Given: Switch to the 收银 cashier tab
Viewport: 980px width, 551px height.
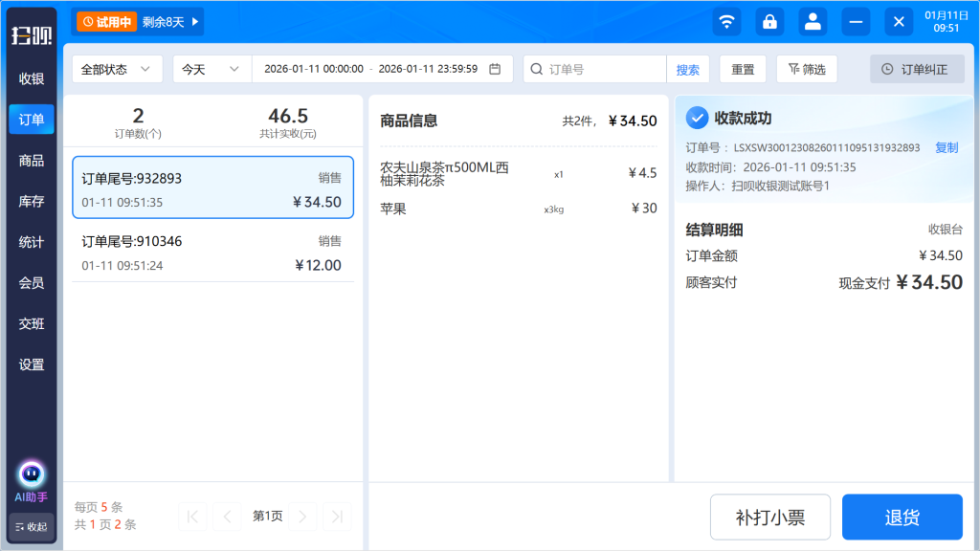Looking at the screenshot, I should click(32, 78).
